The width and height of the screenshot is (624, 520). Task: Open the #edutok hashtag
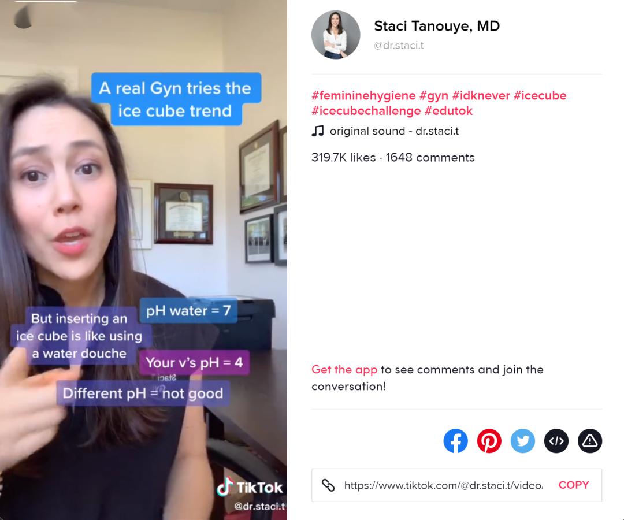pyautogui.click(x=448, y=111)
